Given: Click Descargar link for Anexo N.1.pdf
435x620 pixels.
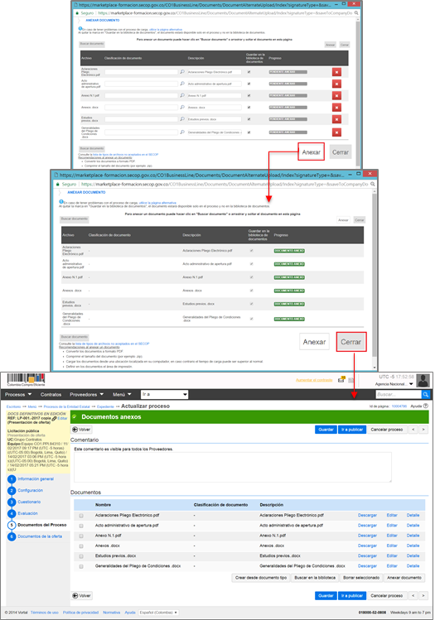Looking at the screenshot, I should (x=367, y=536).
